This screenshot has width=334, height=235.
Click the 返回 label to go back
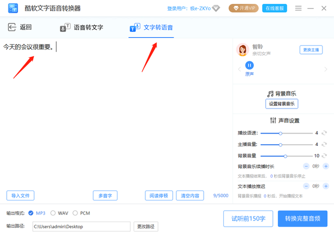[x=26, y=27]
